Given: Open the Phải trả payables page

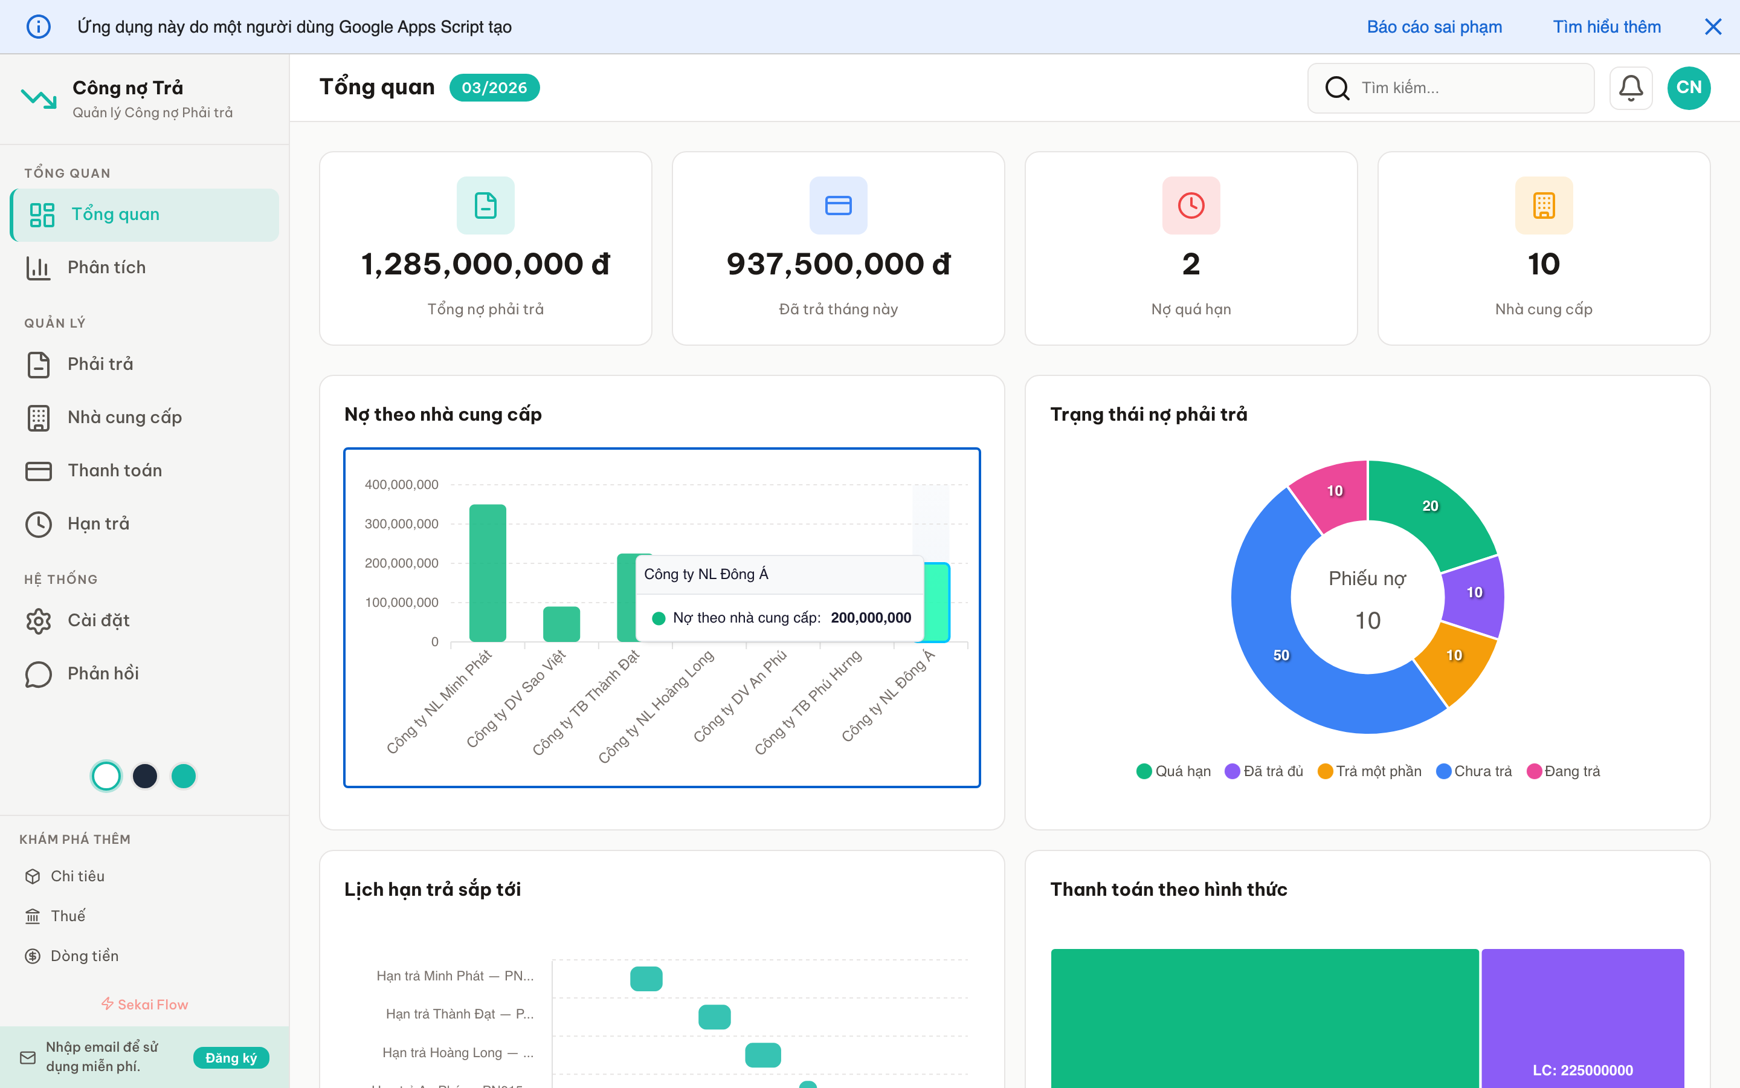Looking at the screenshot, I should tap(100, 364).
